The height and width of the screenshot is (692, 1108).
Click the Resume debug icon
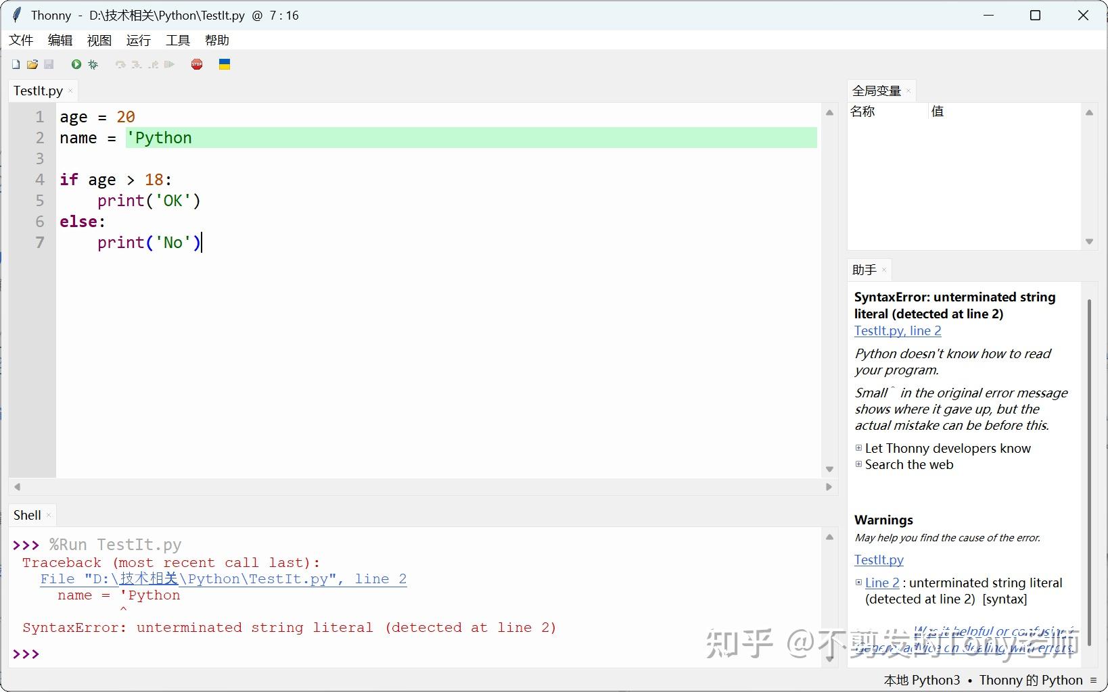169,64
